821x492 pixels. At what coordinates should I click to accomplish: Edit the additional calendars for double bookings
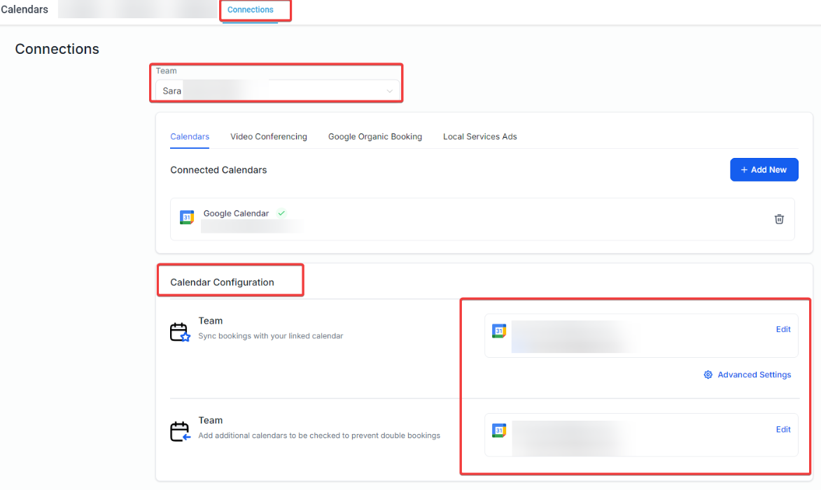pos(783,429)
